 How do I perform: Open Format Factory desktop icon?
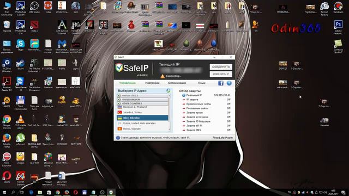point(324,9)
